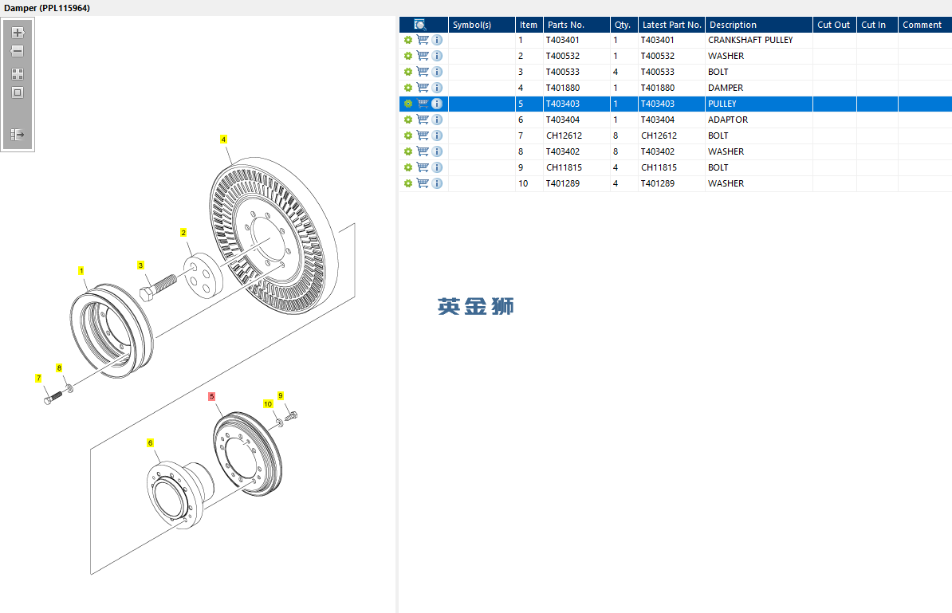The height and width of the screenshot is (613, 952).
Task: Add BOLT CH12612 to the shopping cart
Action: pyautogui.click(x=423, y=136)
